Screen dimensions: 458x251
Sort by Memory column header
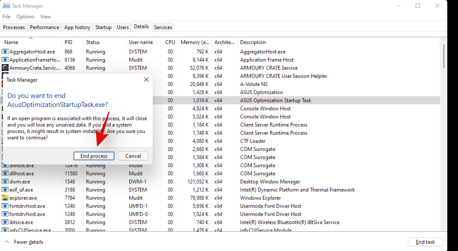pos(195,42)
